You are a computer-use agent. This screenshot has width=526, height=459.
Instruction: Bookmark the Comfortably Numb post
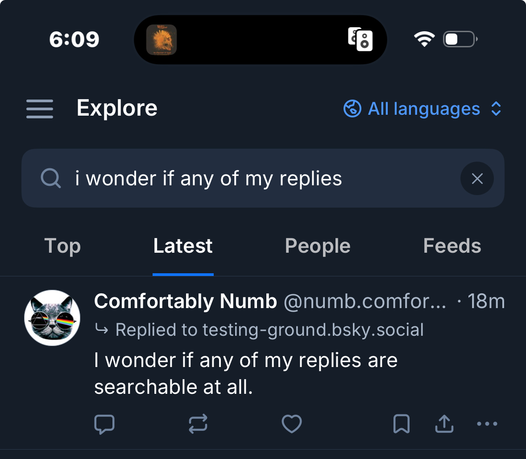click(401, 424)
